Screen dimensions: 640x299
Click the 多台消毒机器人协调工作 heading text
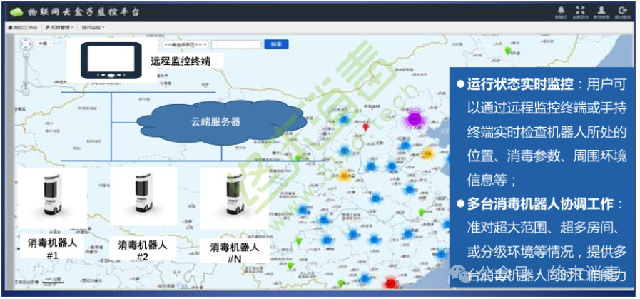pos(540,203)
